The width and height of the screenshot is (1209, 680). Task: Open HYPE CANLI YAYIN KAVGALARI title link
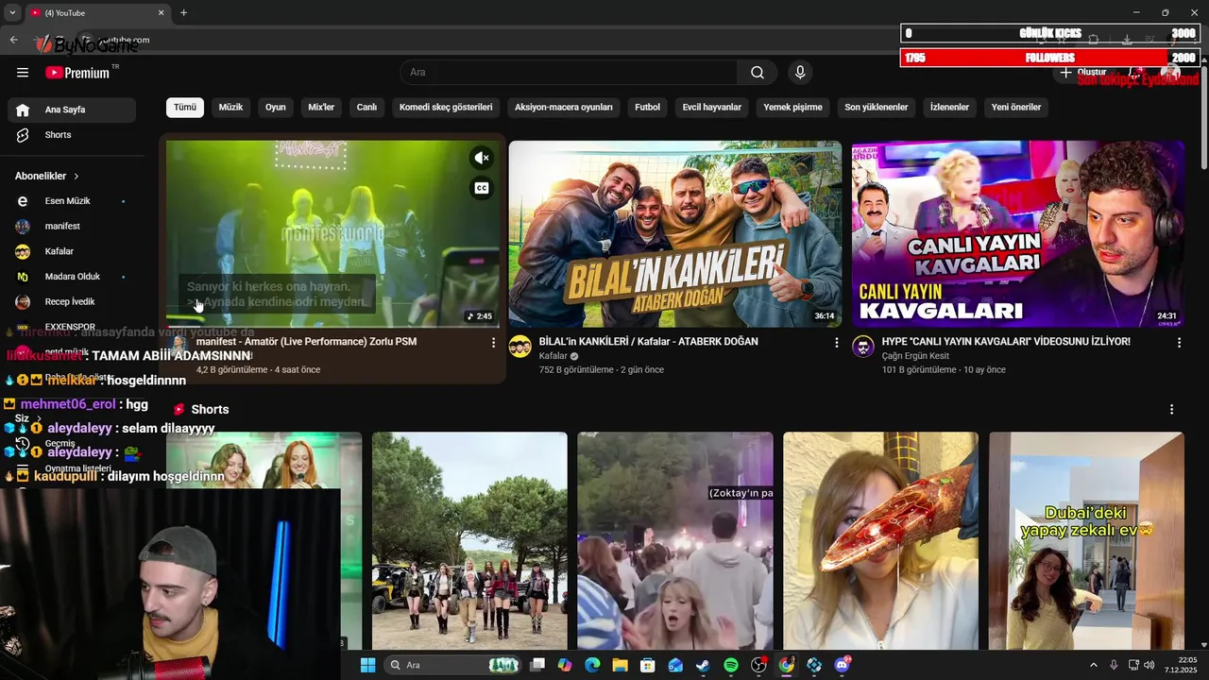(1006, 342)
